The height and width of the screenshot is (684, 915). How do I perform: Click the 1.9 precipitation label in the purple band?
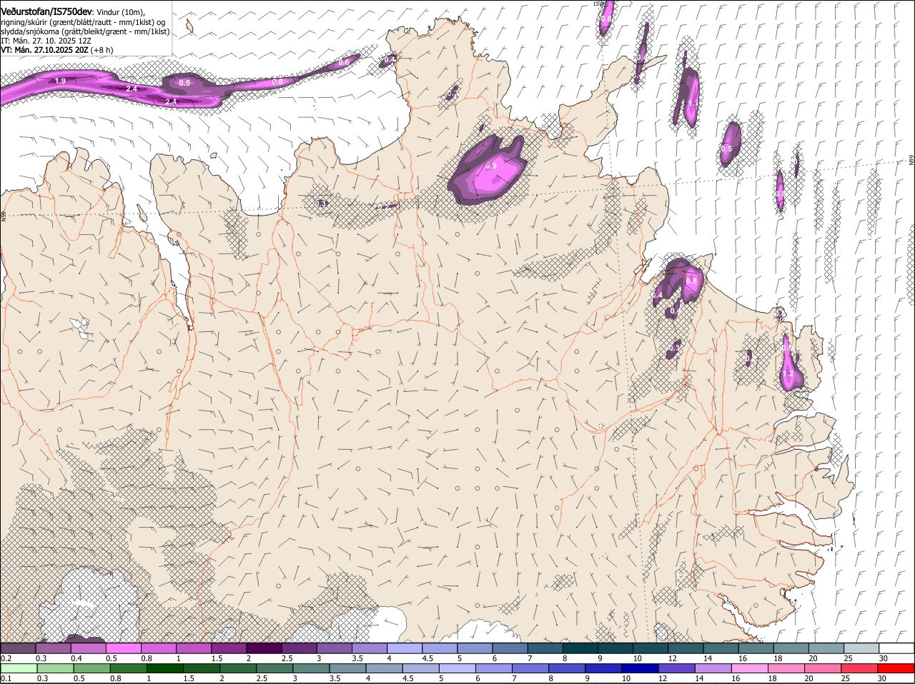click(61, 81)
